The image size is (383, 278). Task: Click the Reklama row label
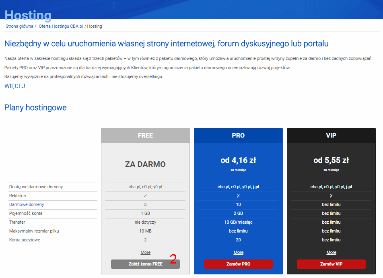point(17,196)
